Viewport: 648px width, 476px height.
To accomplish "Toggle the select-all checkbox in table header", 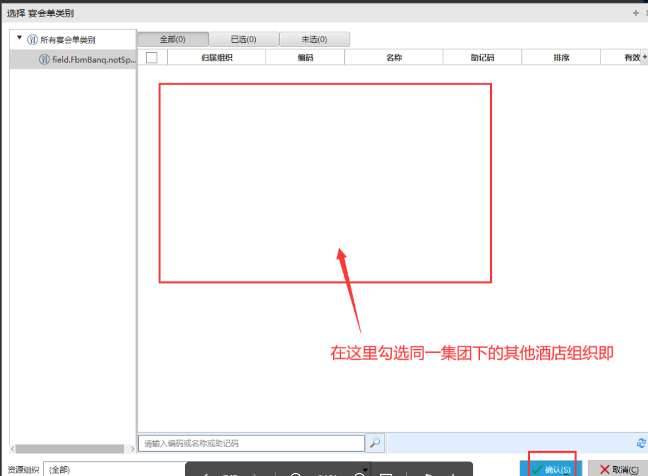I will tap(152, 57).
